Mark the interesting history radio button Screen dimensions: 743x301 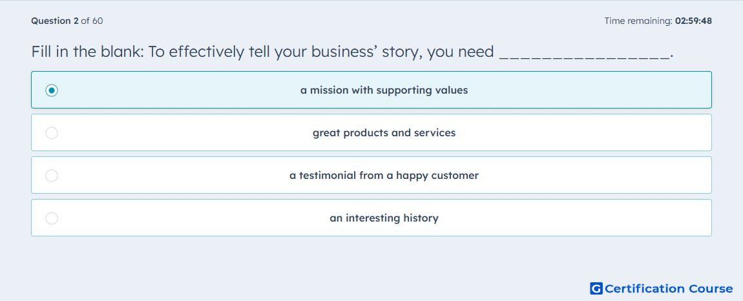tap(52, 218)
